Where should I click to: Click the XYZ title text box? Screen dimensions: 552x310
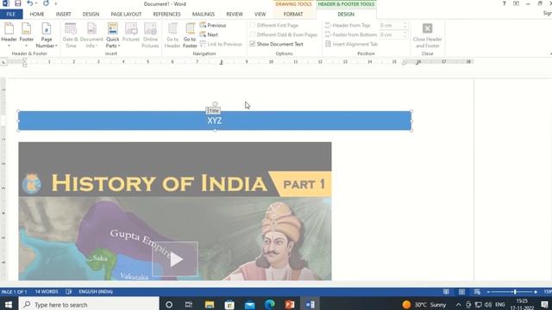[x=215, y=121]
